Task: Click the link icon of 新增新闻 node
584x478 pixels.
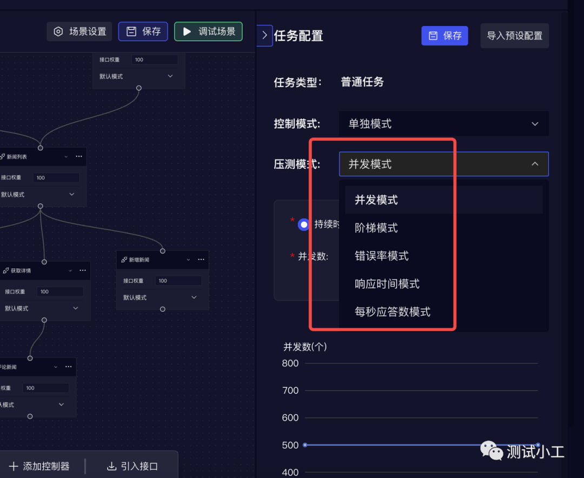Action: click(x=124, y=260)
